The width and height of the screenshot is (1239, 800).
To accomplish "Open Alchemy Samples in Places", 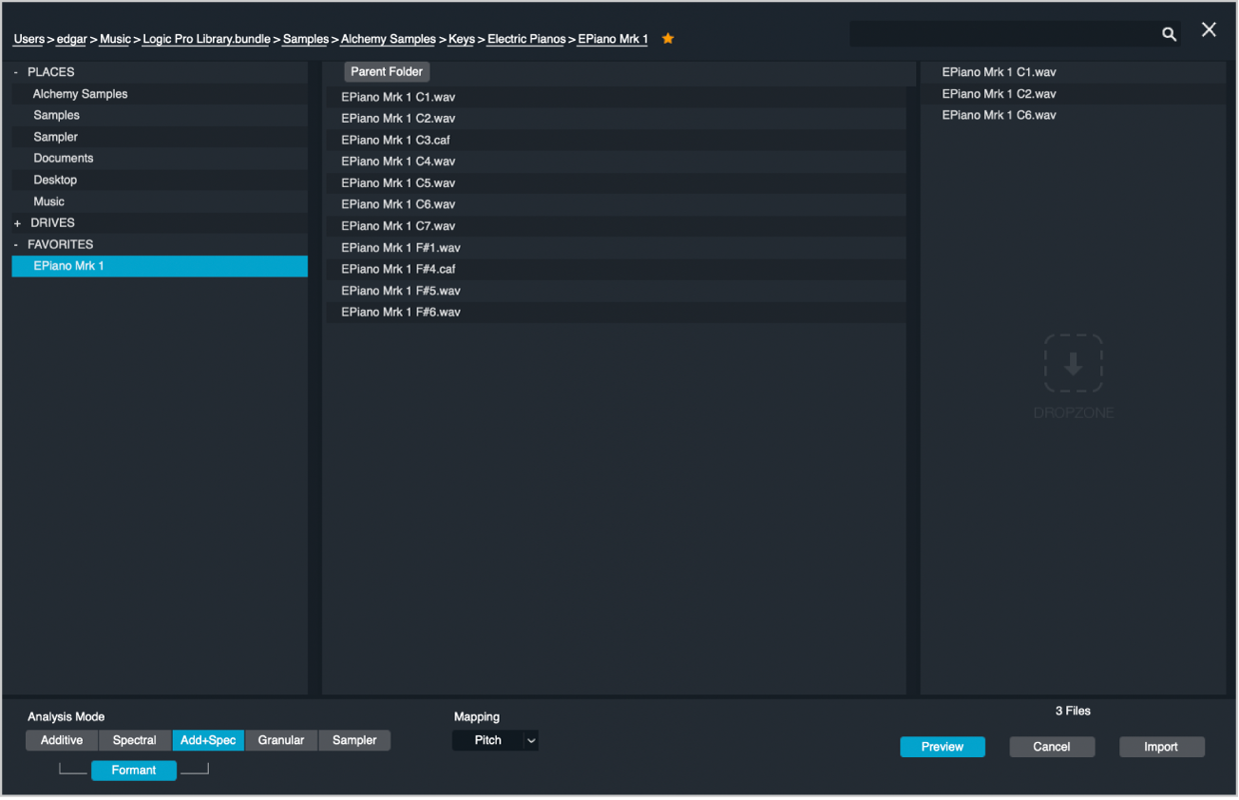I will [160, 94].
